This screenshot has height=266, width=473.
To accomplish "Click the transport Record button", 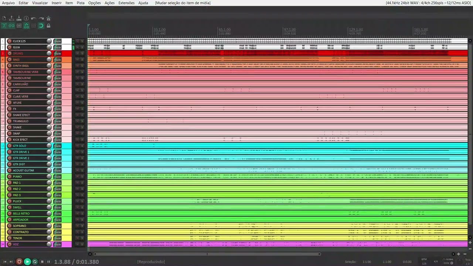I will (x=19, y=262).
